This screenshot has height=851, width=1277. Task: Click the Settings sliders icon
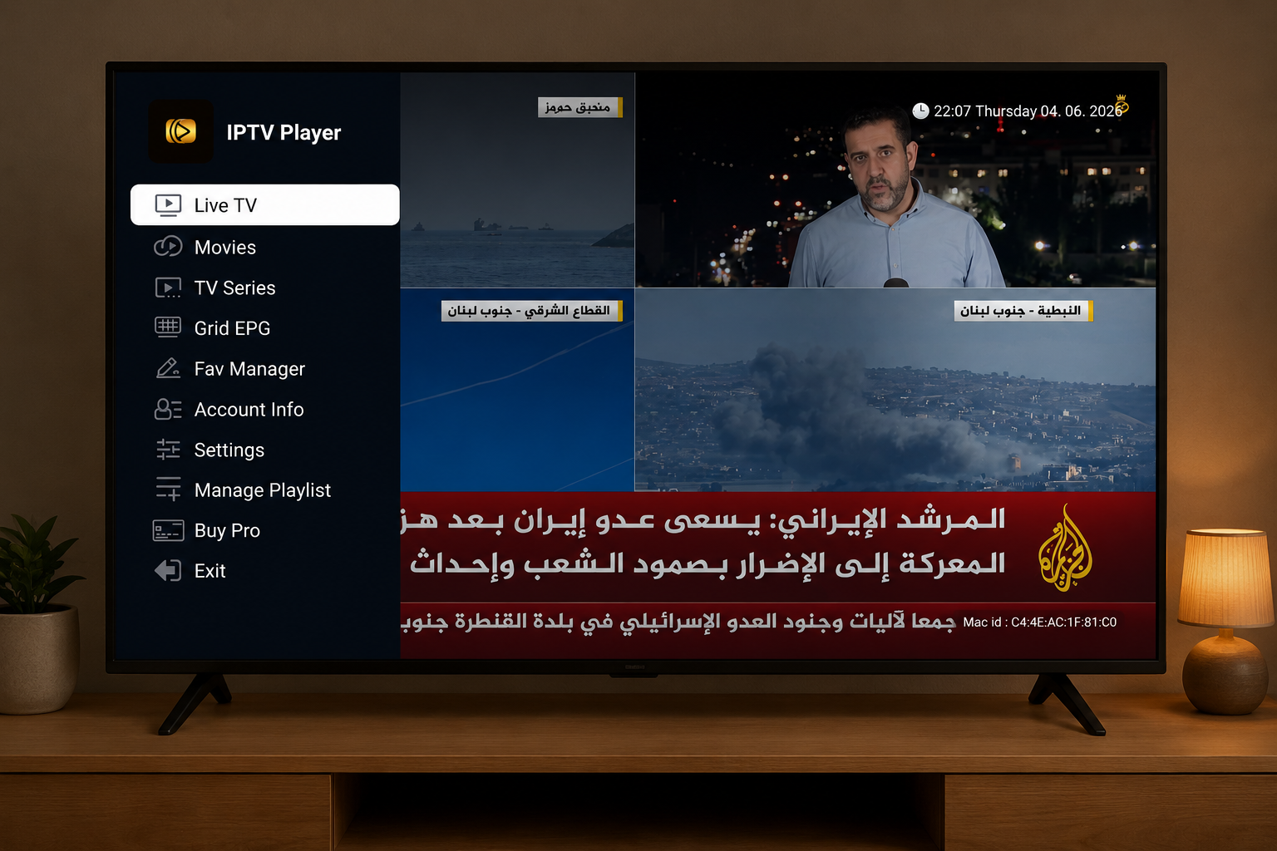point(168,450)
